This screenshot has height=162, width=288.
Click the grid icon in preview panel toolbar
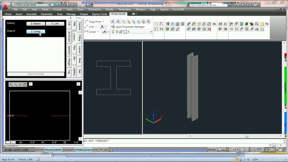(25, 84)
